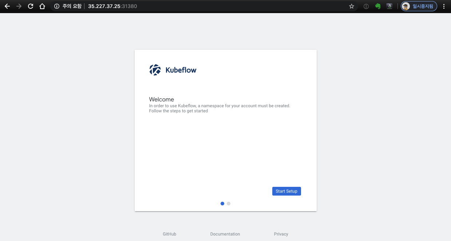Screen dimensions: 451x241
Task: Click text 'Follow the steps to get started'
Action: click(x=178, y=111)
